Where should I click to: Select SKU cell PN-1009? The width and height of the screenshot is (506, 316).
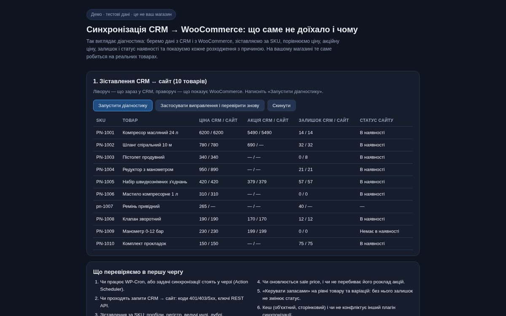pyautogui.click(x=105, y=231)
